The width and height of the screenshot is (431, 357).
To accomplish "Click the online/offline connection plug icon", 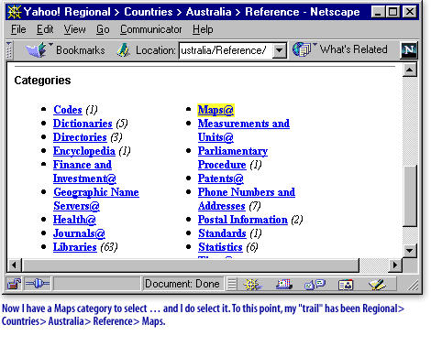I will [x=38, y=284].
